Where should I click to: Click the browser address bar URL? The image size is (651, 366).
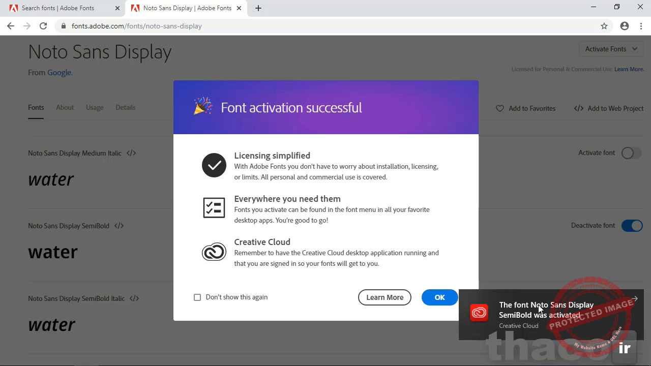pos(137,26)
